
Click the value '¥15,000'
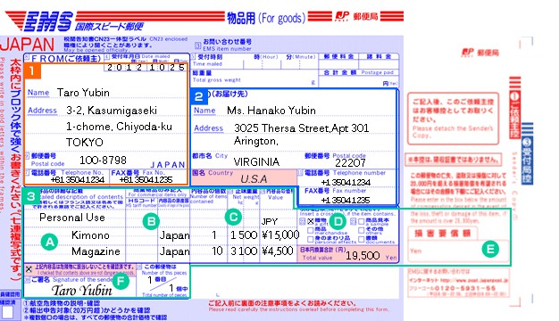280,235
